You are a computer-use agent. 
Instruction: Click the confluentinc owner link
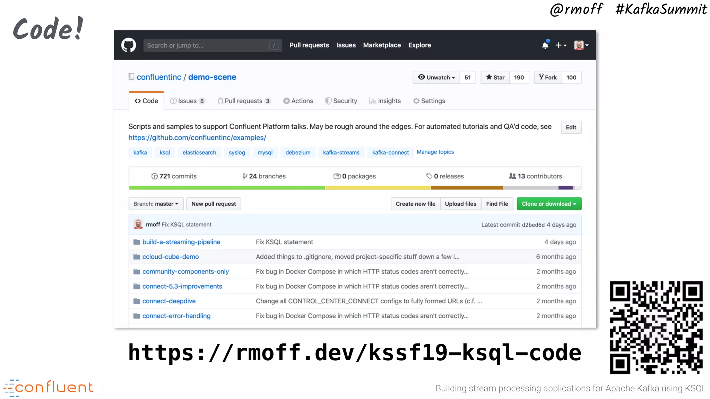(x=159, y=77)
